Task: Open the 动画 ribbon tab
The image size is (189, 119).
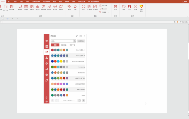Action: click(x=28, y=1)
